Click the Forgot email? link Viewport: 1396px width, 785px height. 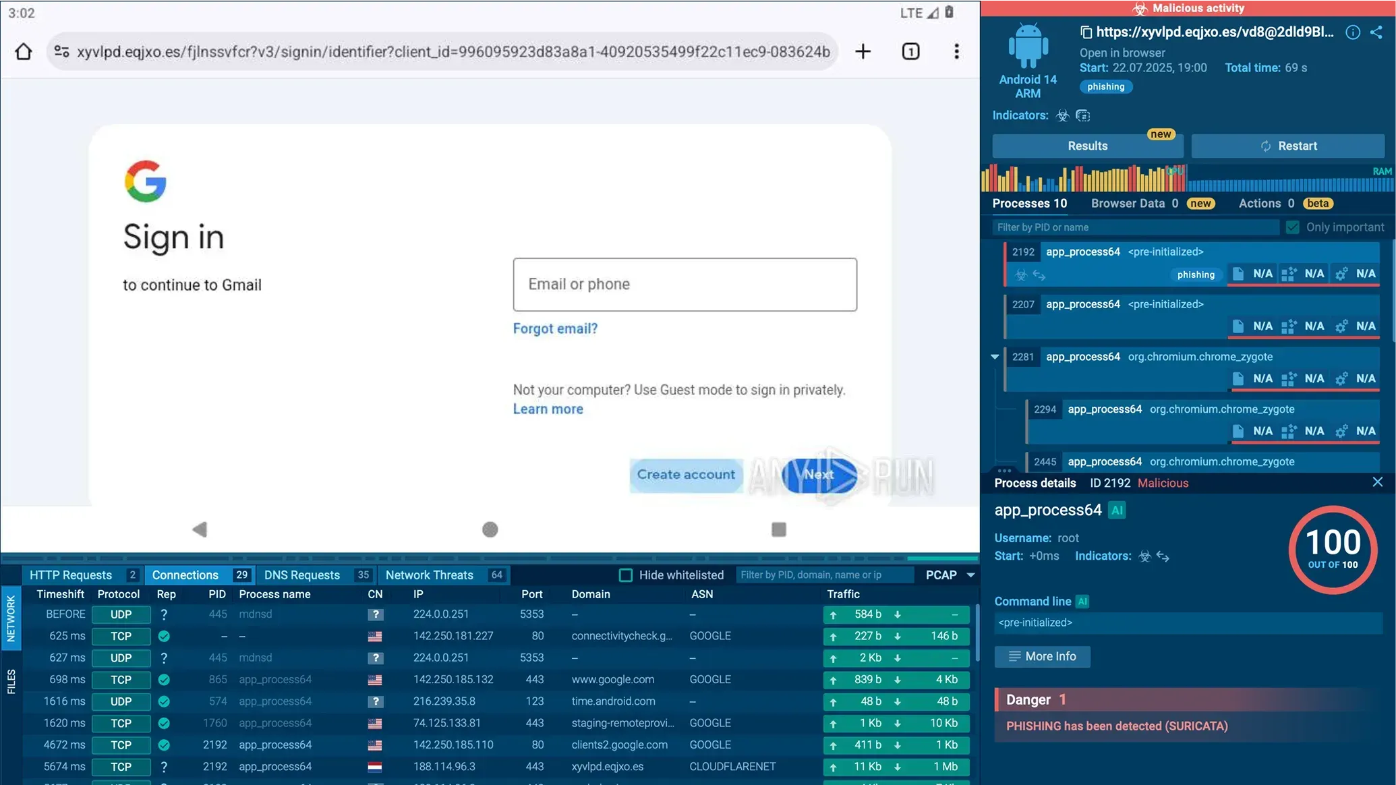(x=555, y=328)
